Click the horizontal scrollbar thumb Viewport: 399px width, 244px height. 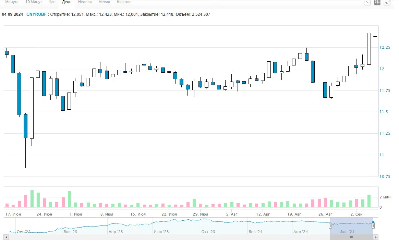[352, 237]
